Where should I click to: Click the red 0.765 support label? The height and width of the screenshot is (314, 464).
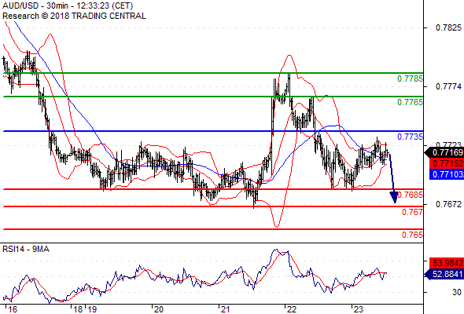tap(412, 235)
